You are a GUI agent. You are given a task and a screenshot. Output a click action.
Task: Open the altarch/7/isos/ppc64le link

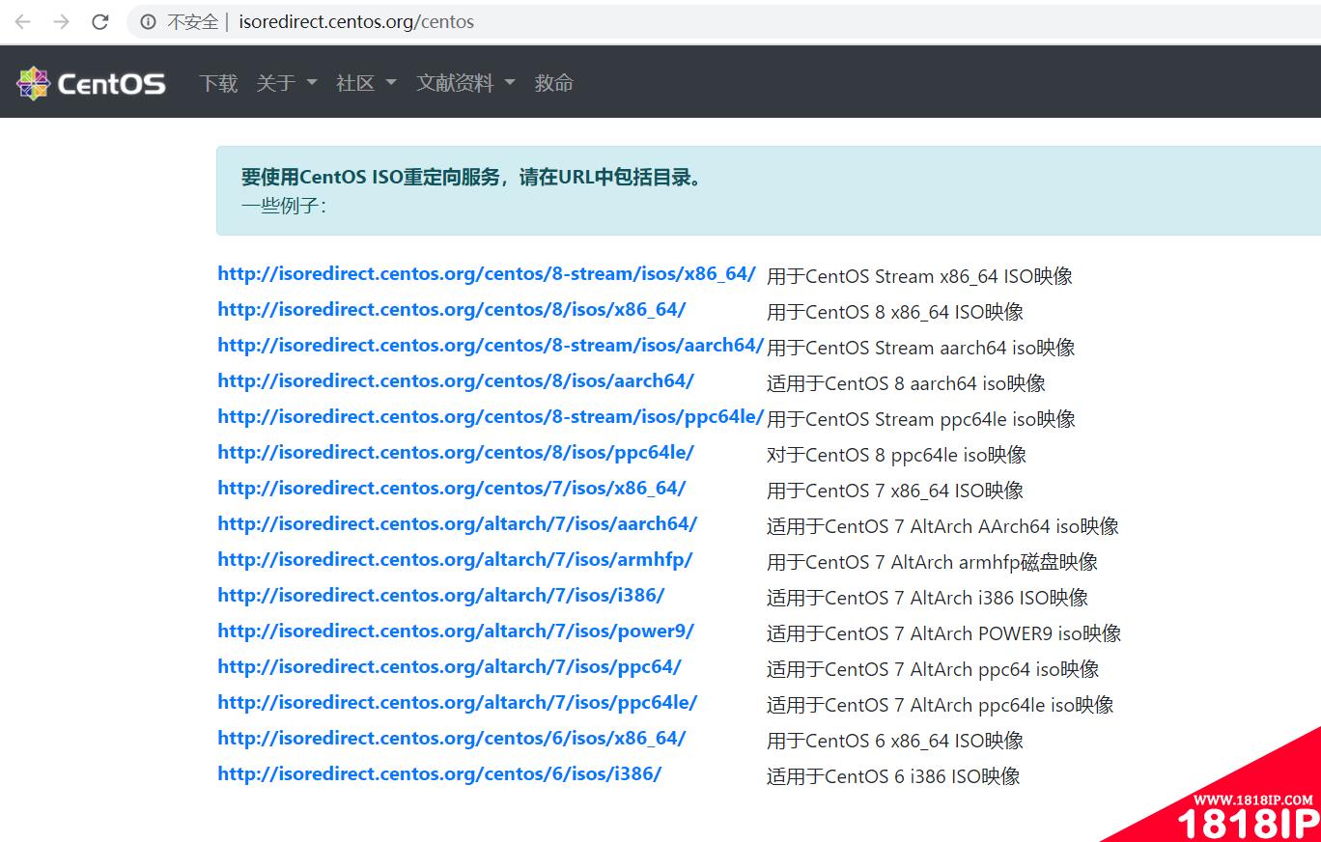click(458, 703)
